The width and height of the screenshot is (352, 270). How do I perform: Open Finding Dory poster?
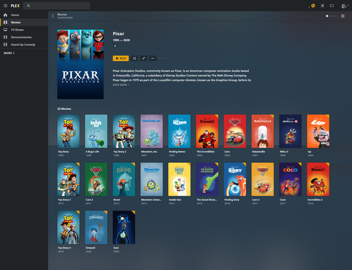coord(235,179)
